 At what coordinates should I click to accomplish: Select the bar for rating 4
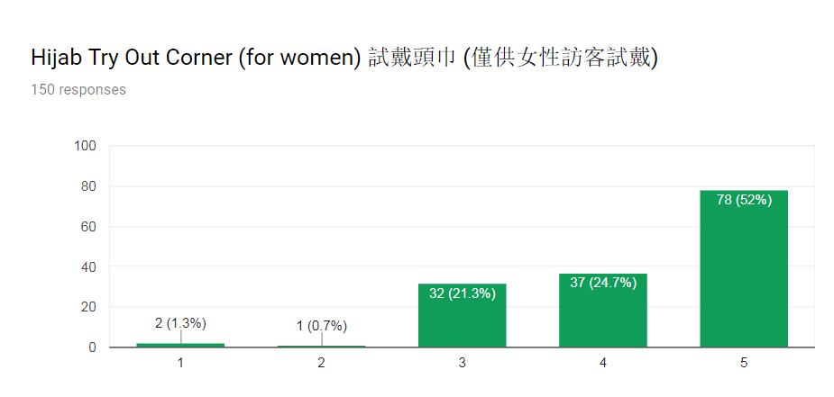(x=603, y=310)
